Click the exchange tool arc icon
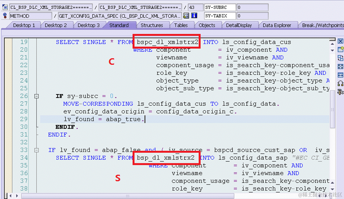Screen dimensions: 344x199 pyautogui.click(x=340, y=83)
